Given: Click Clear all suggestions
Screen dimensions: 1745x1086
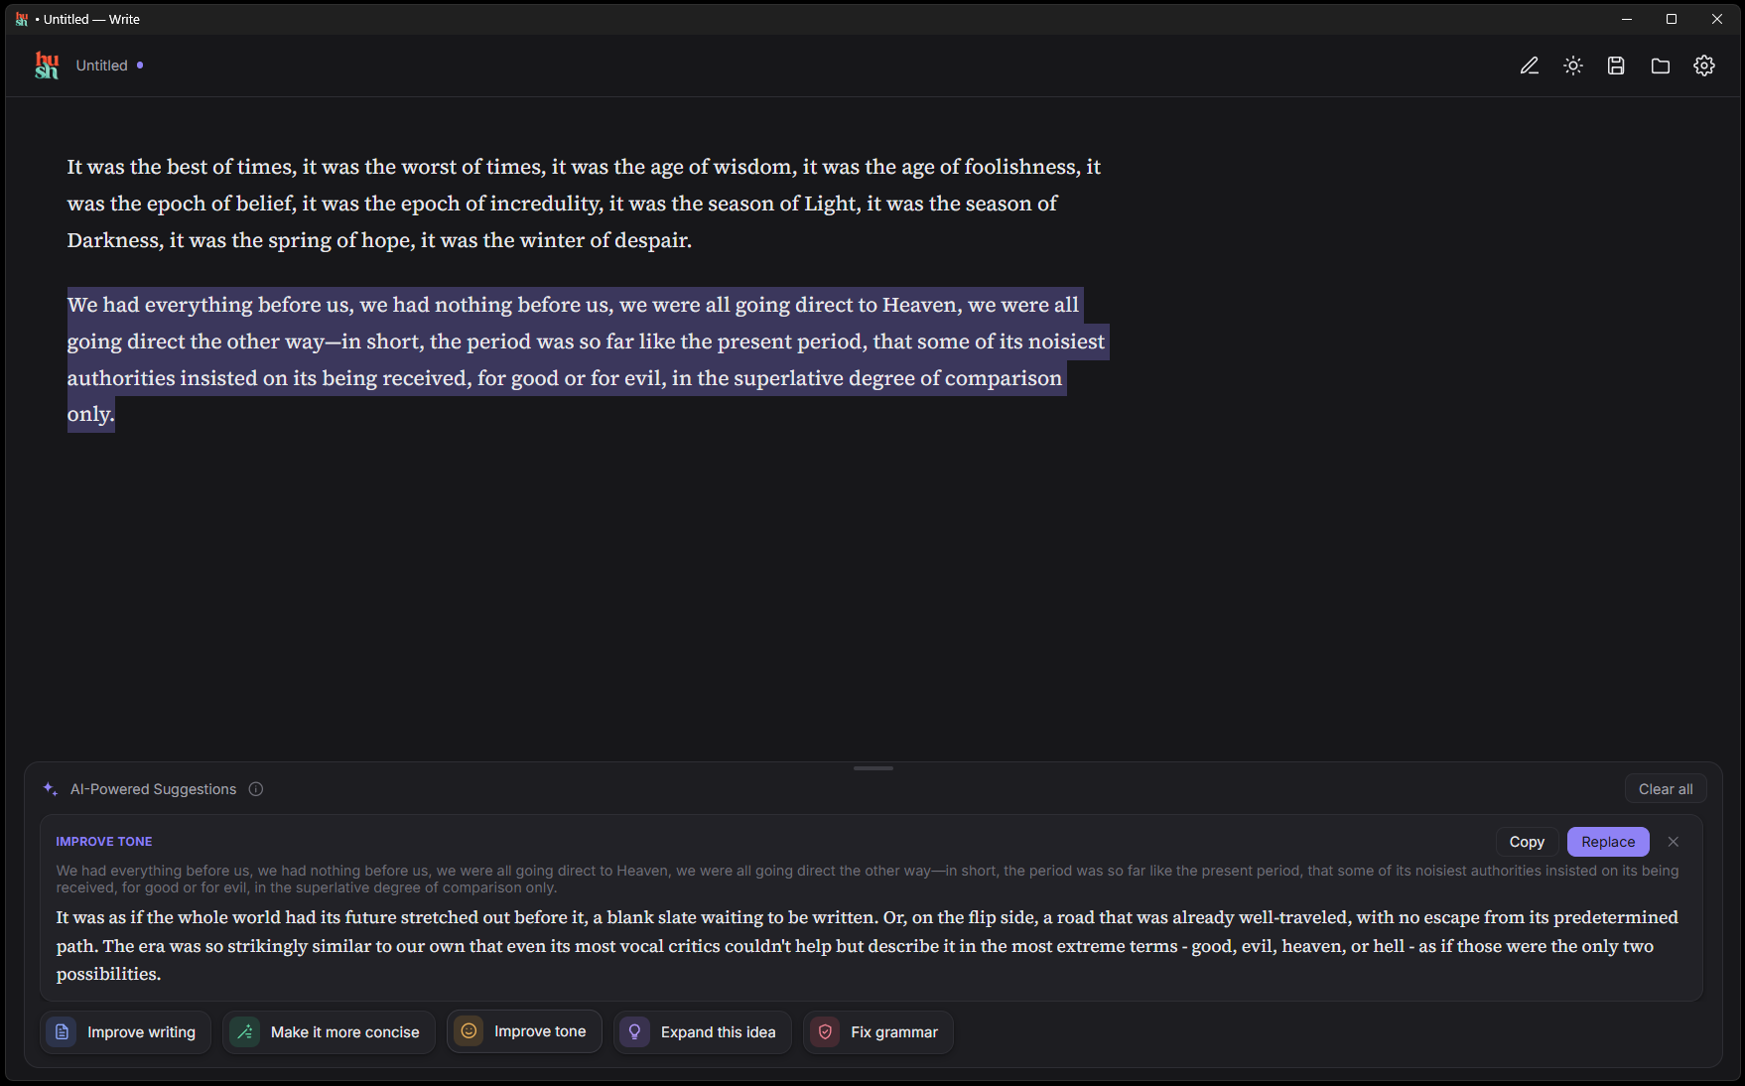Looking at the screenshot, I should [1666, 789].
